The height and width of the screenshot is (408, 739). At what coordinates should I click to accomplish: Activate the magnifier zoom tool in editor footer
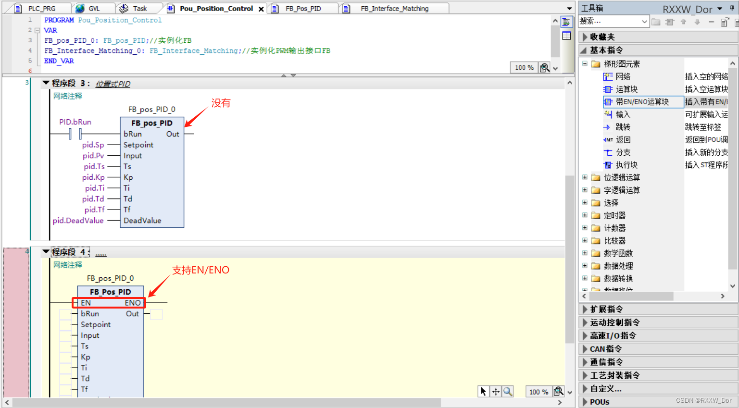coord(508,392)
